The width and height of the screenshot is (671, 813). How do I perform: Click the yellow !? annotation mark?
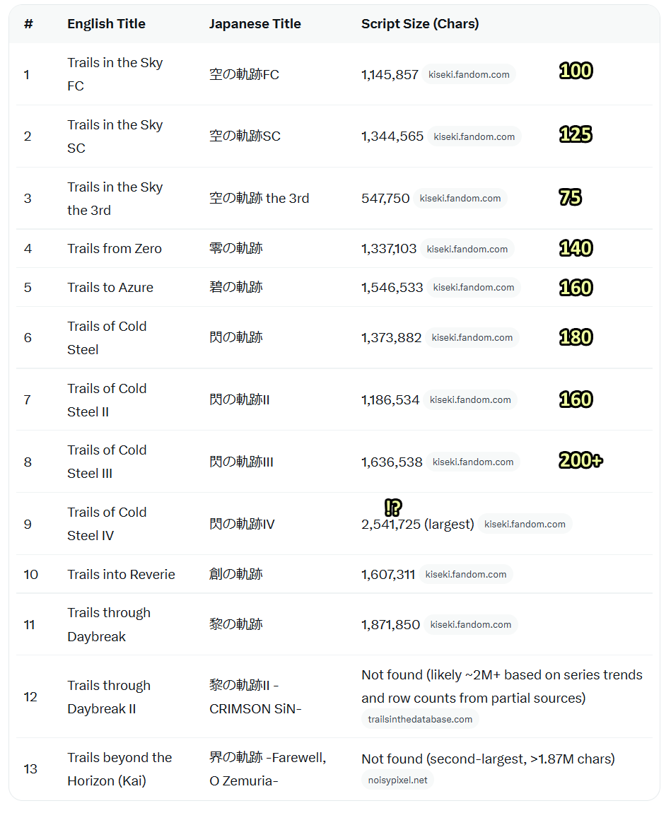point(393,507)
